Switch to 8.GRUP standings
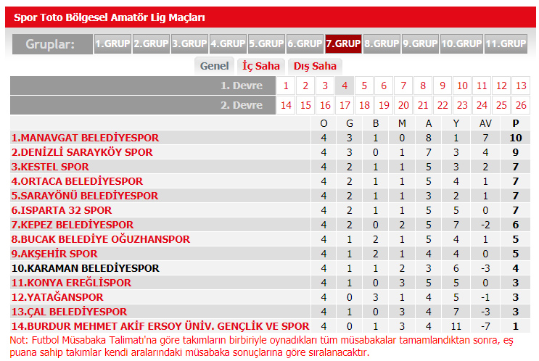539x361 pixels. (x=382, y=43)
